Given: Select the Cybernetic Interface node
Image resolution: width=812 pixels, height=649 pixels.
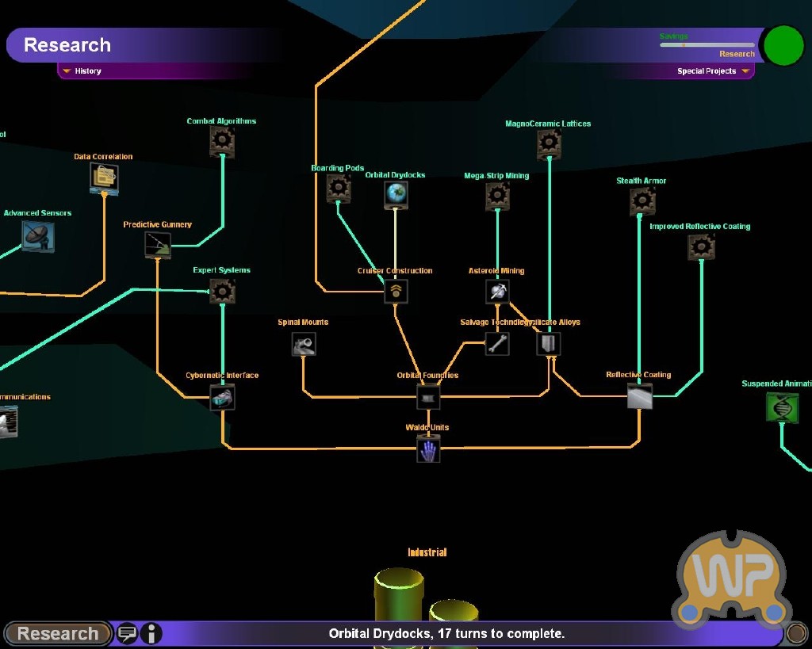Looking at the screenshot, I should (222, 397).
